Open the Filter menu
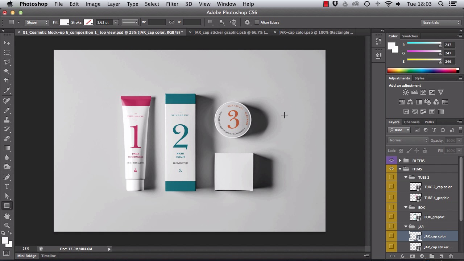The width and height of the screenshot is (464, 261). pos(172,4)
